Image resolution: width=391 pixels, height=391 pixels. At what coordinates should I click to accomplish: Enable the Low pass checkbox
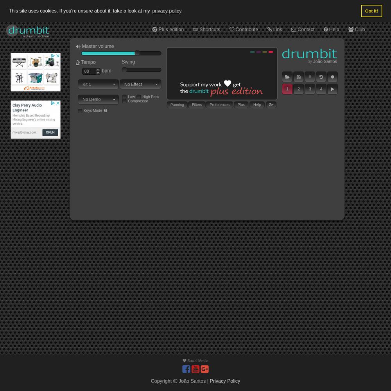[124, 97]
